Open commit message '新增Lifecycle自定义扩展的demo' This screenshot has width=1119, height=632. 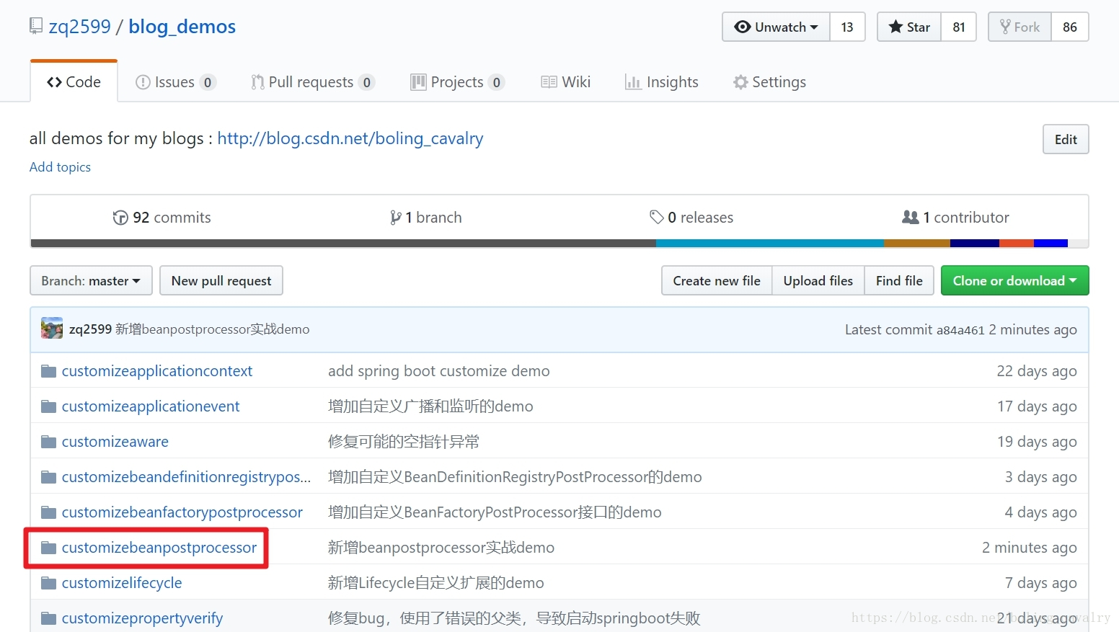click(x=436, y=583)
